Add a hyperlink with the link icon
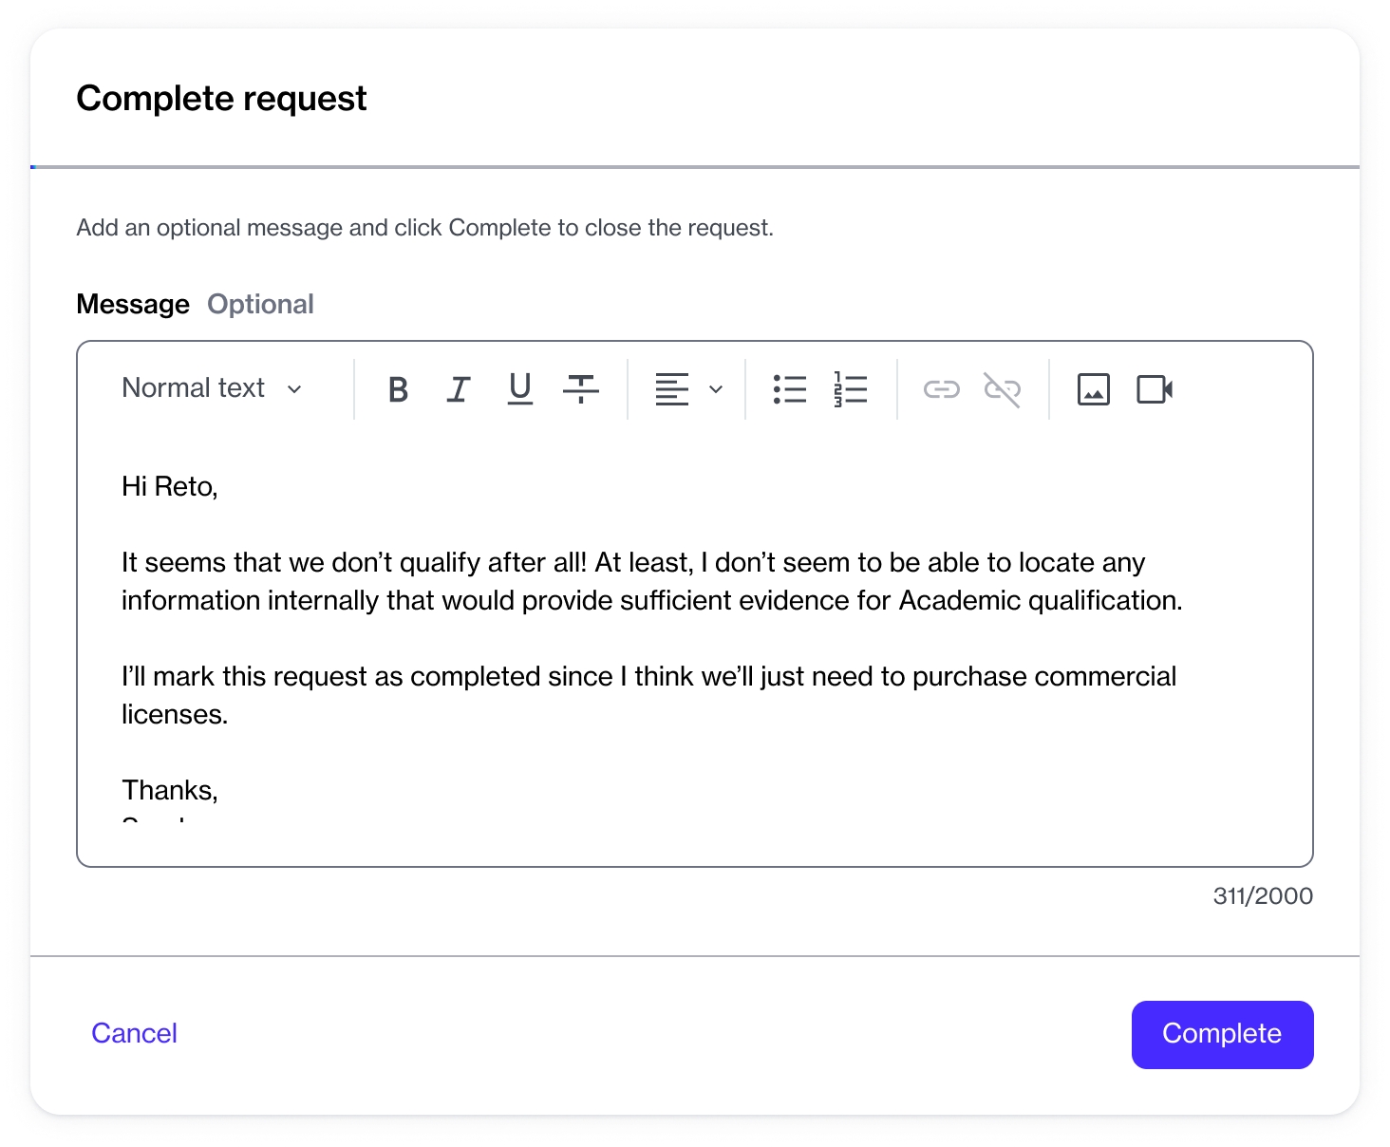The image size is (1390, 1147). (941, 389)
